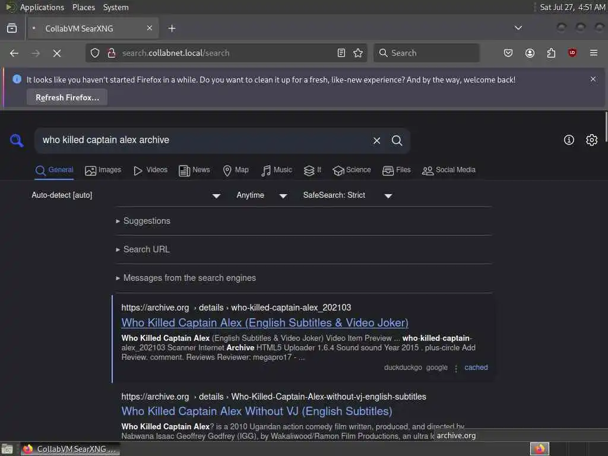Expand Messages from the search engines

point(186,278)
